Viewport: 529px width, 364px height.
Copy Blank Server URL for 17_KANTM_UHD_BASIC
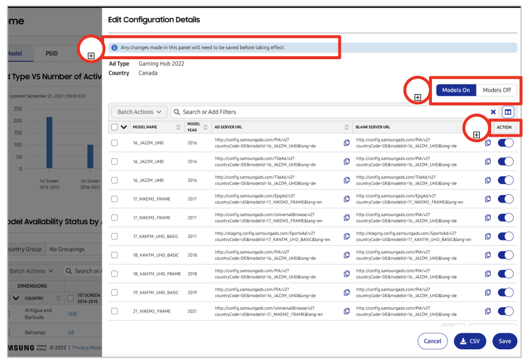tap(488, 236)
